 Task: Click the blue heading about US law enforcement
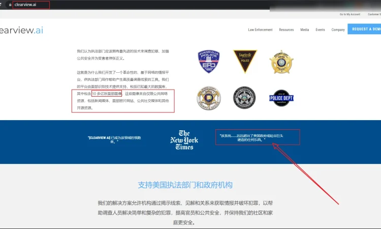tap(185, 185)
